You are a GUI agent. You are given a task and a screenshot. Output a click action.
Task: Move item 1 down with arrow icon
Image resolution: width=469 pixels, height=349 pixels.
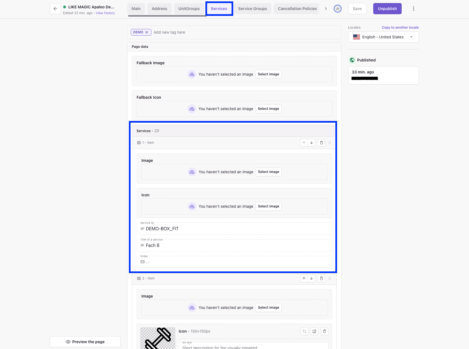(x=311, y=143)
